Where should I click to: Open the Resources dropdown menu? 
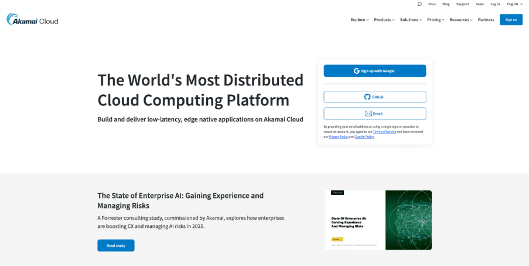(461, 20)
